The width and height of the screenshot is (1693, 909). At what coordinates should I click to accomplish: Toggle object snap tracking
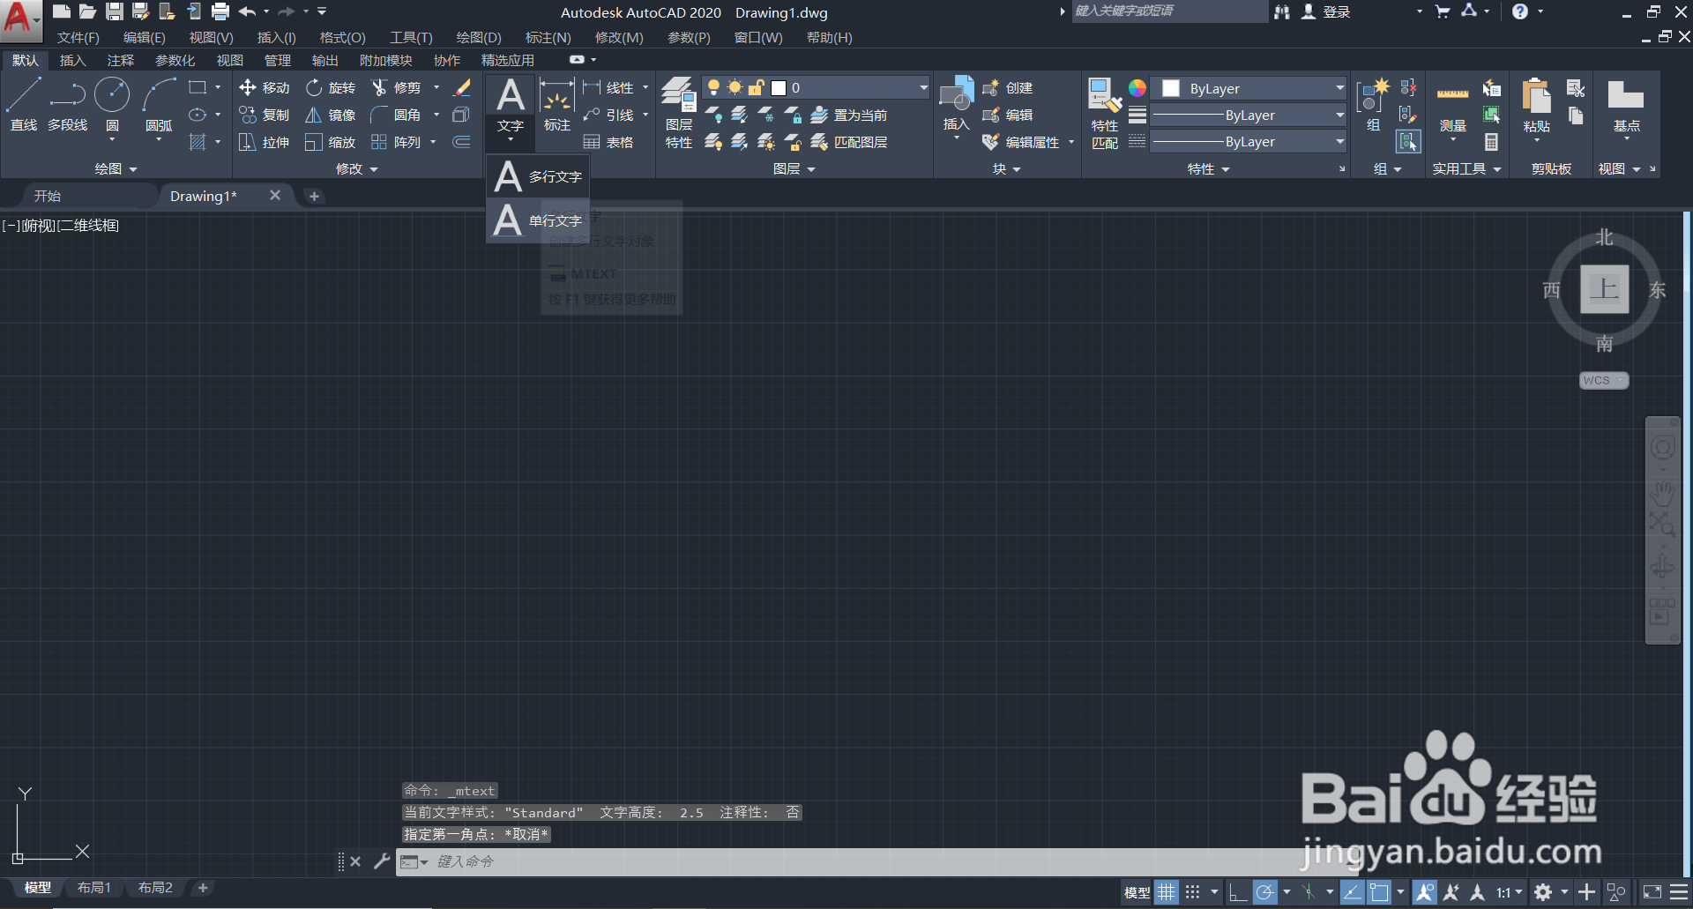(x=1352, y=892)
